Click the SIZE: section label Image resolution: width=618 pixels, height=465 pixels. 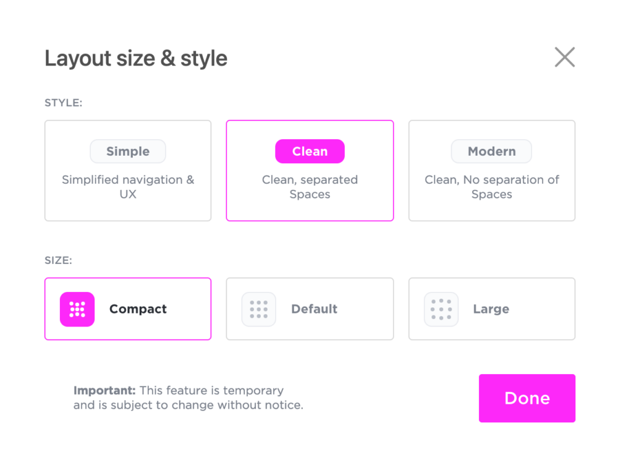tap(59, 261)
